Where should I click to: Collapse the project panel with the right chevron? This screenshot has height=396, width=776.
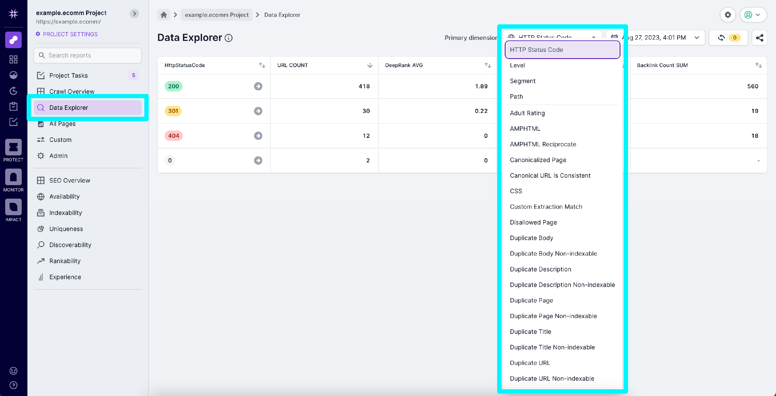[134, 13]
